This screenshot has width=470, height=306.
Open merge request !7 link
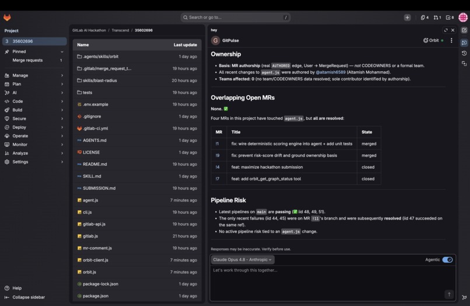point(218,179)
